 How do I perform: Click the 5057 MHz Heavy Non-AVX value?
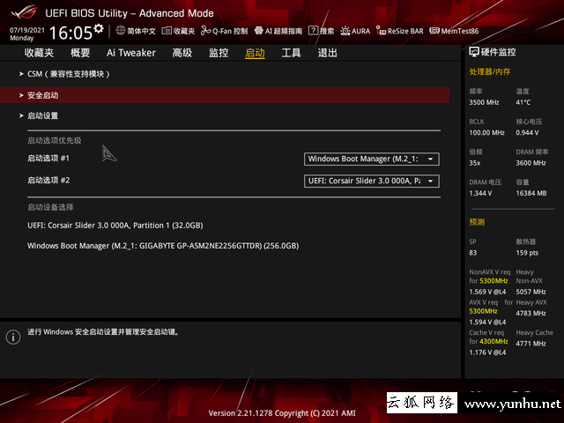point(531,292)
